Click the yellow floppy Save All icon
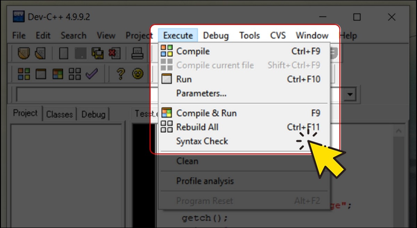 (x=98, y=53)
